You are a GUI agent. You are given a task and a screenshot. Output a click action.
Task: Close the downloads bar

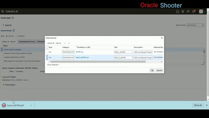click(206, 105)
